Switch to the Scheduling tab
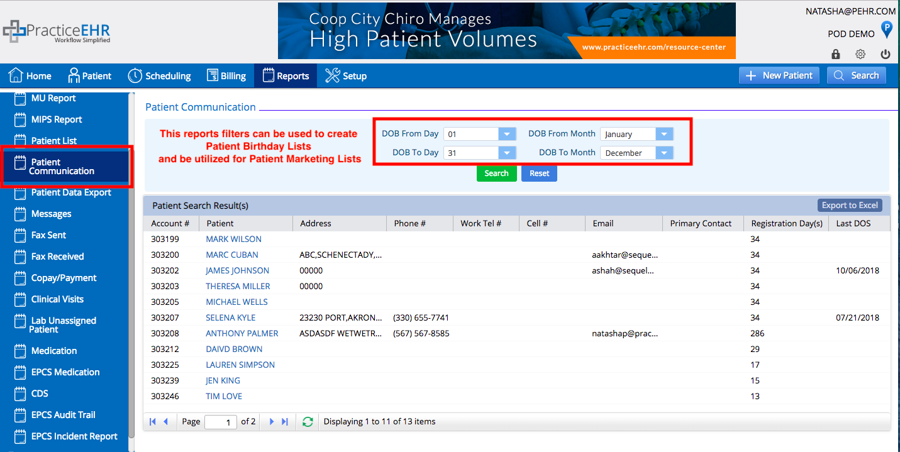 pos(160,75)
